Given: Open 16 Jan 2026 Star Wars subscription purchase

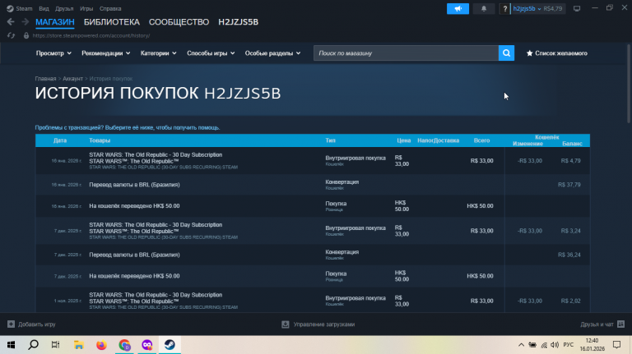Looking at the screenshot, I should (x=313, y=160).
